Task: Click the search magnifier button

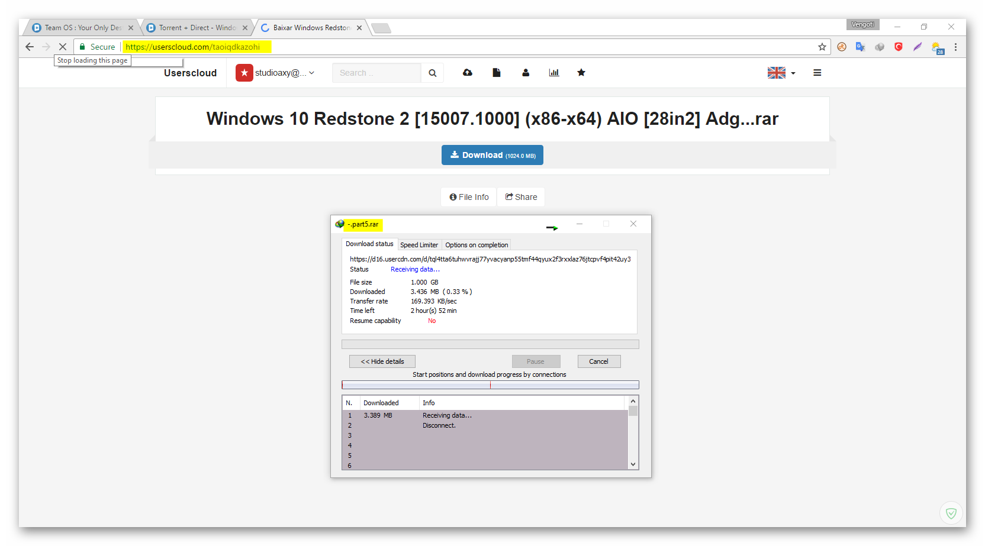Action: [x=433, y=73]
